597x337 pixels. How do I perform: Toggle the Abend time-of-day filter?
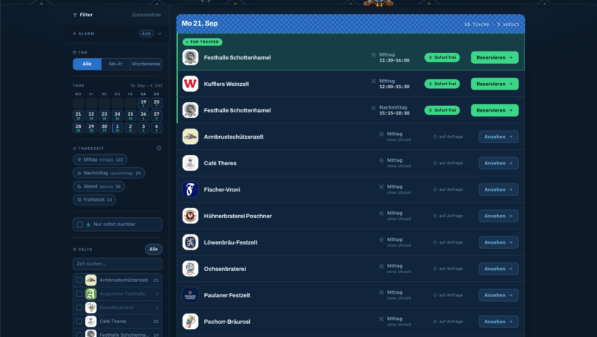click(99, 186)
